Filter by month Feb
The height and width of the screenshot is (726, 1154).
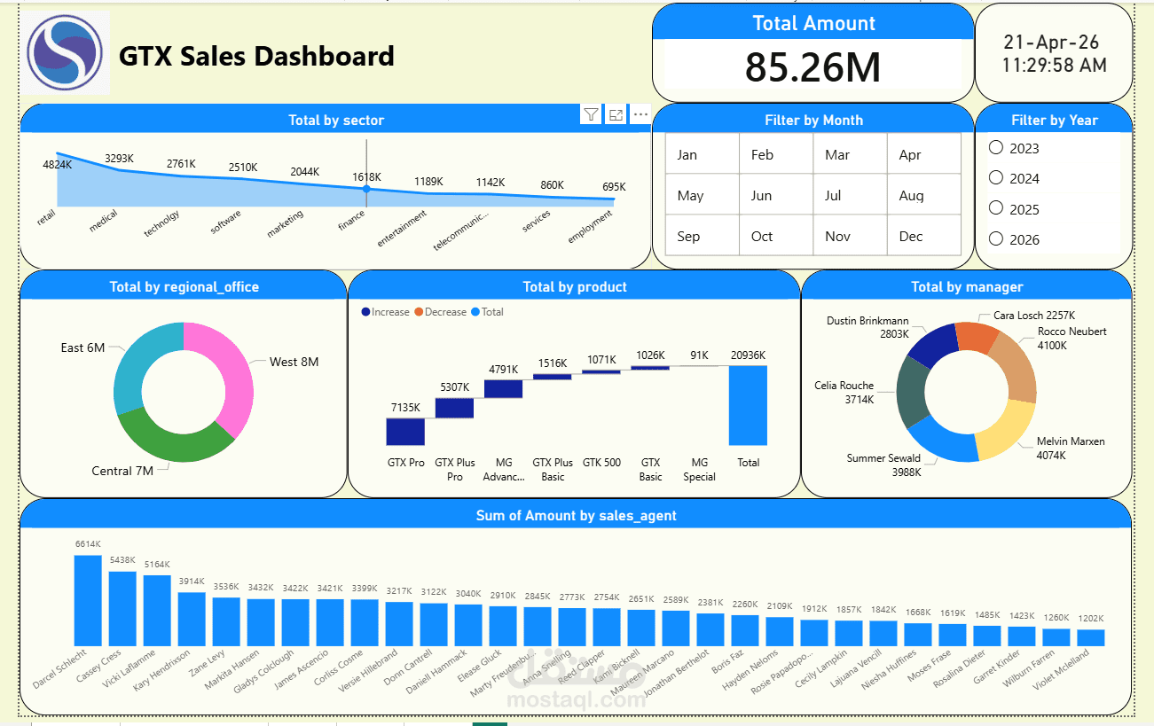click(776, 154)
